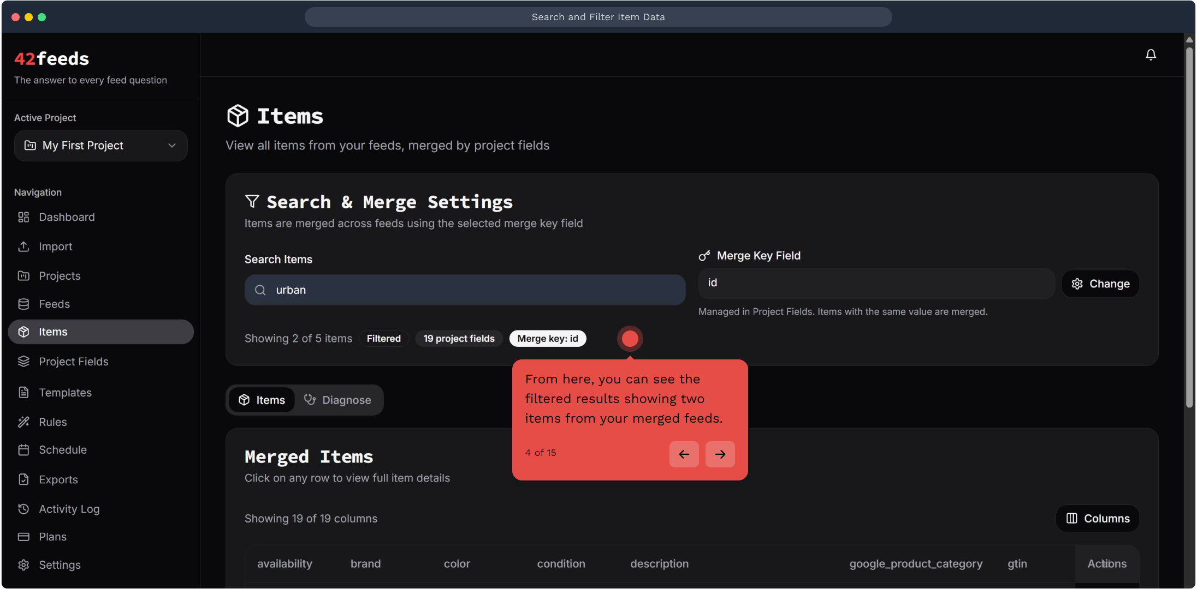Open the Columns selector

tap(1098, 519)
